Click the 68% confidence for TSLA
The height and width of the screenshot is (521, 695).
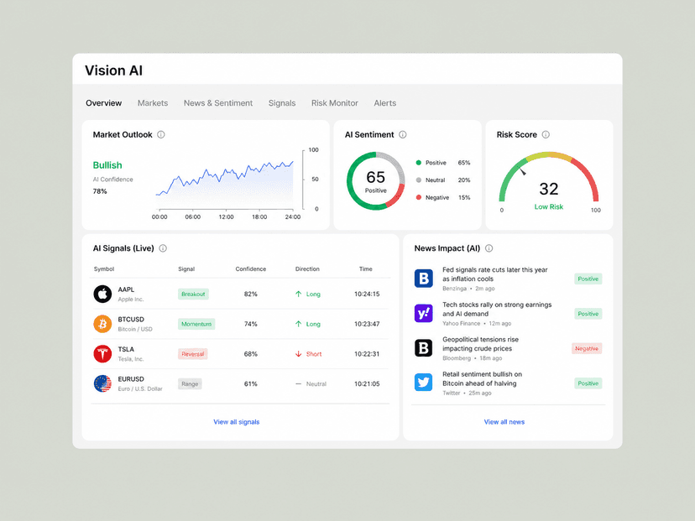tap(250, 354)
